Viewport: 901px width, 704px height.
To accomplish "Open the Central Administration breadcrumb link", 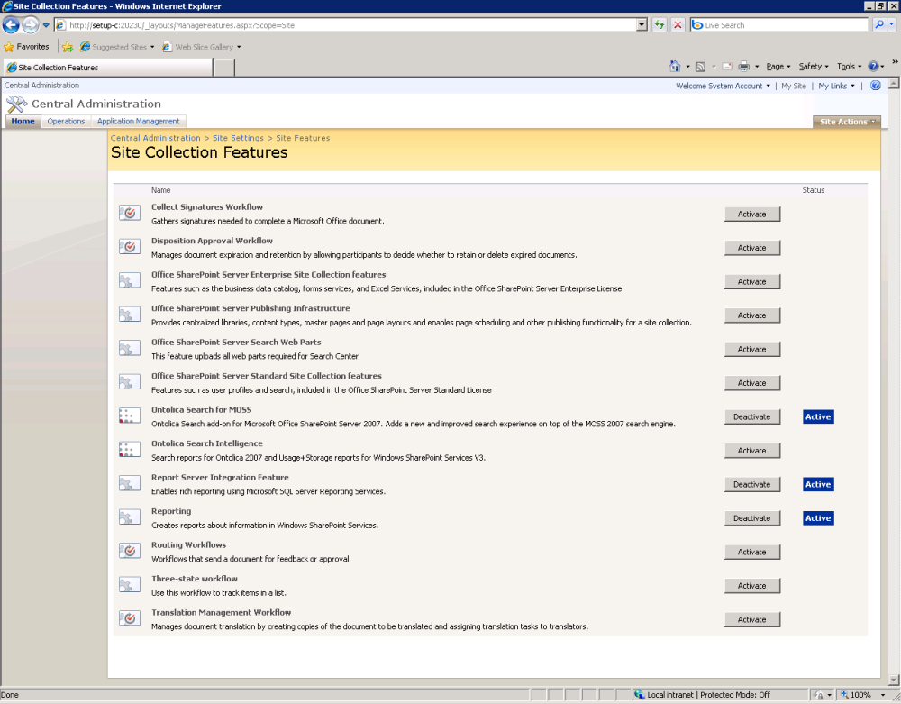I will 155,138.
